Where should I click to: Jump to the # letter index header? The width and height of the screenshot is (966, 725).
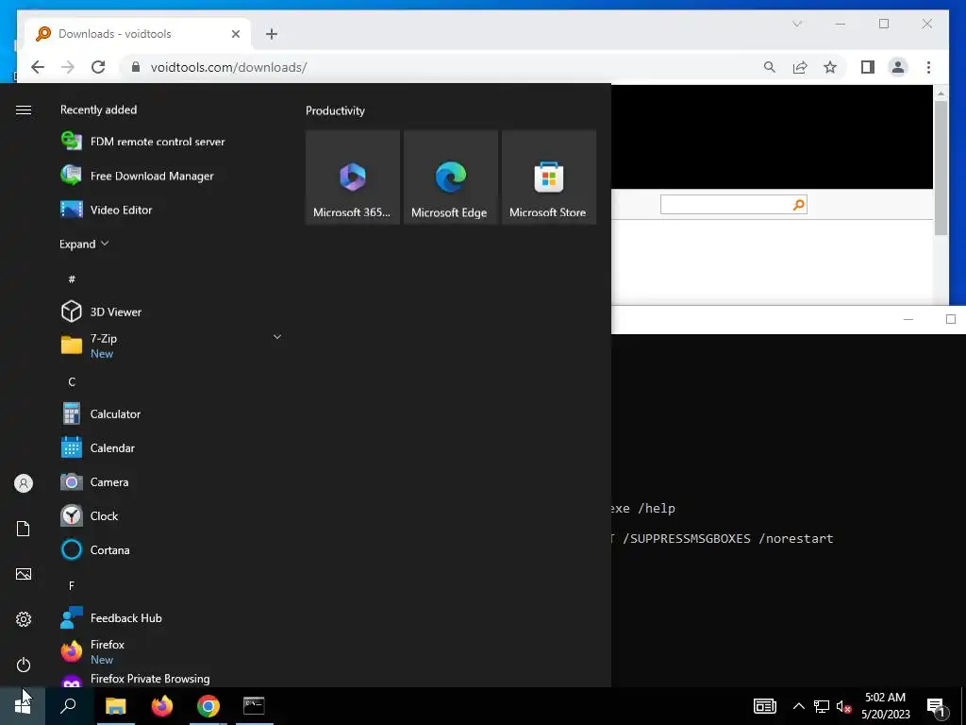(72, 279)
